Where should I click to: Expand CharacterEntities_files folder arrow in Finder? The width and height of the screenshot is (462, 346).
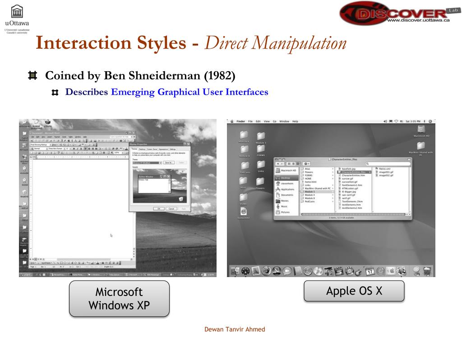(370, 172)
